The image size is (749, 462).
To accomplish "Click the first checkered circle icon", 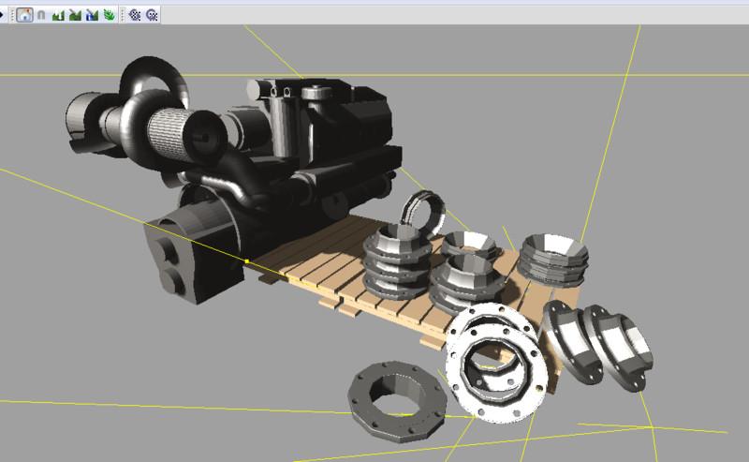I will (x=135, y=15).
